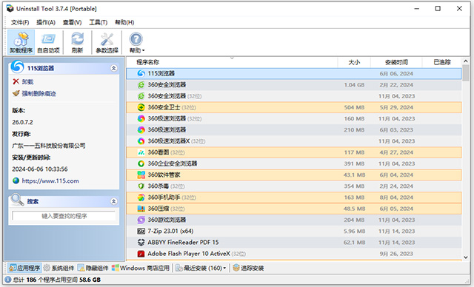Select the 360极速浏览器X icon

[141, 141]
